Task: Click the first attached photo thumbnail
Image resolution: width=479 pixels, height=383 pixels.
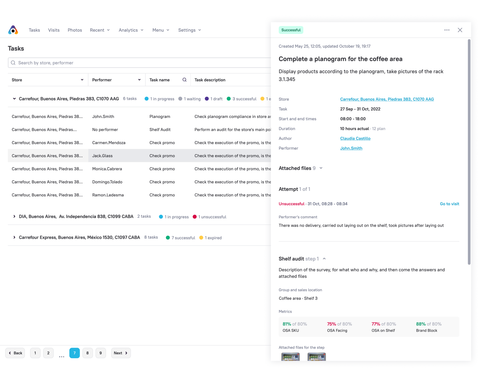Action: pyautogui.click(x=290, y=357)
